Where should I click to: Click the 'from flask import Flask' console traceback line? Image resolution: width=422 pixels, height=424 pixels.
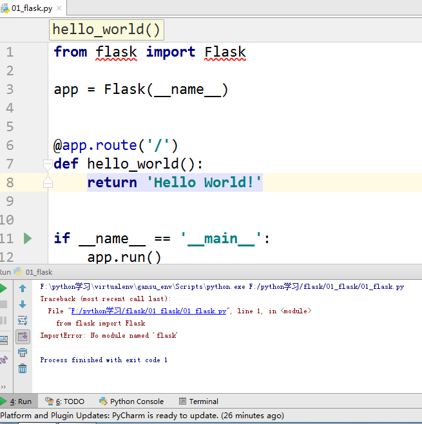pos(101,324)
